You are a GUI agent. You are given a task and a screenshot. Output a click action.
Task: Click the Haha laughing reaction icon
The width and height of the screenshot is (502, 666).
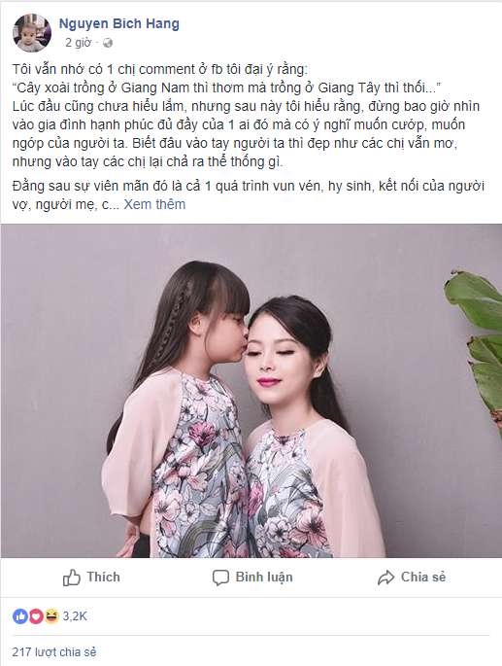(50, 615)
